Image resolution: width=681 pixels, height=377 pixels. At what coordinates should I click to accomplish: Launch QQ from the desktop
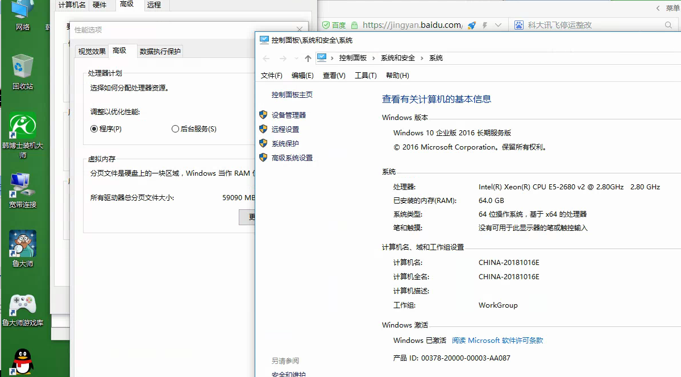21,361
